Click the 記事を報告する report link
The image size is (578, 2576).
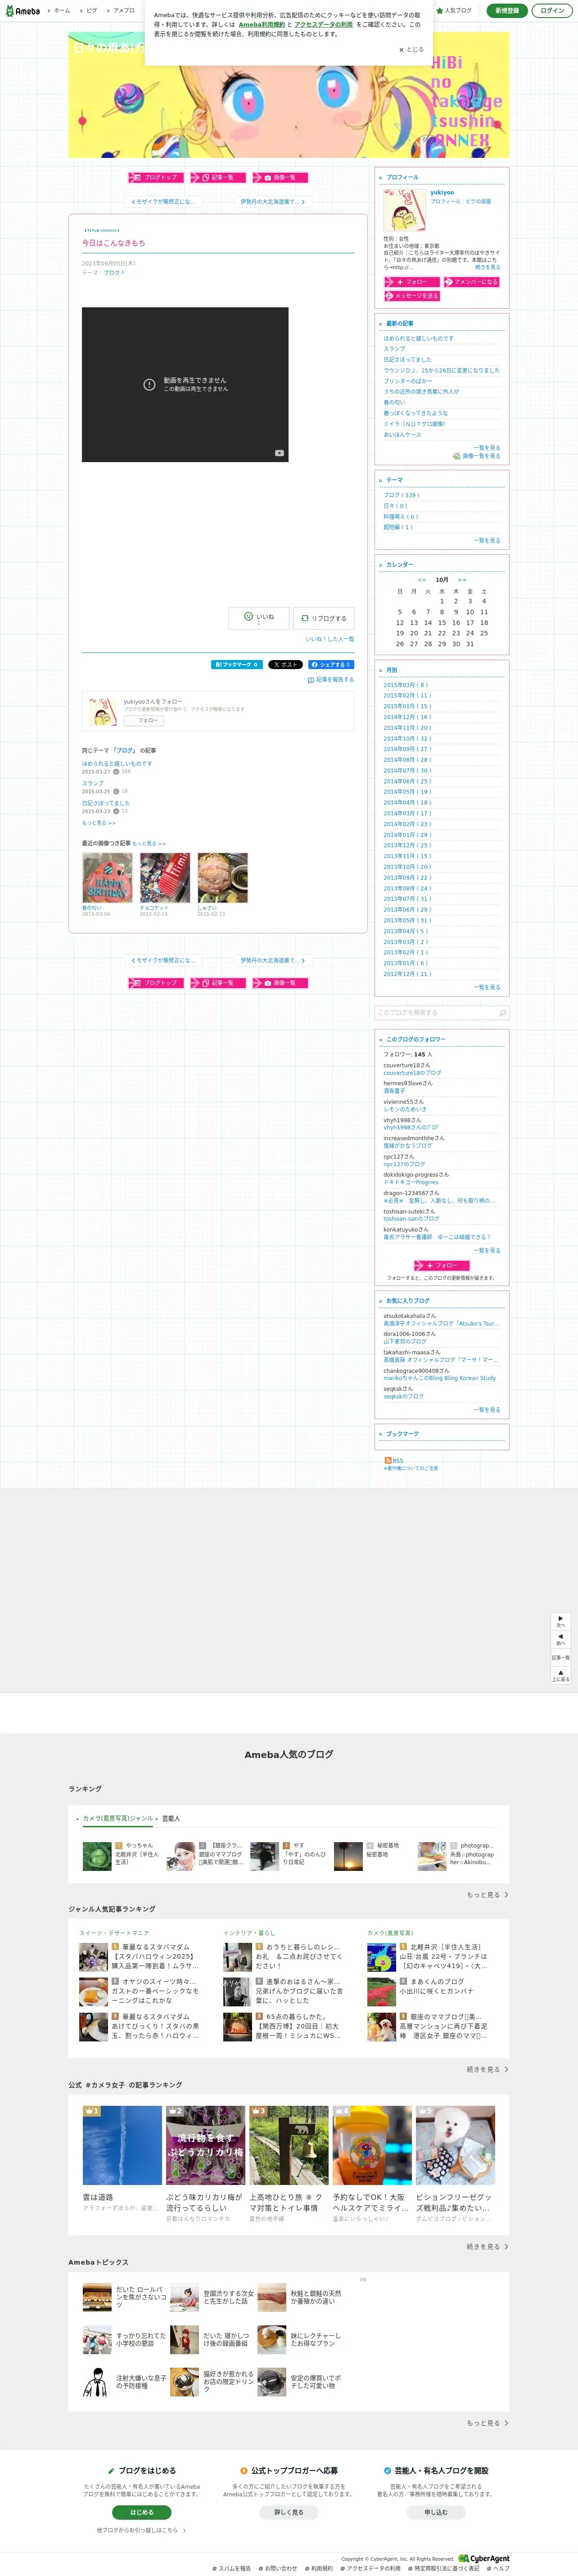[331, 680]
